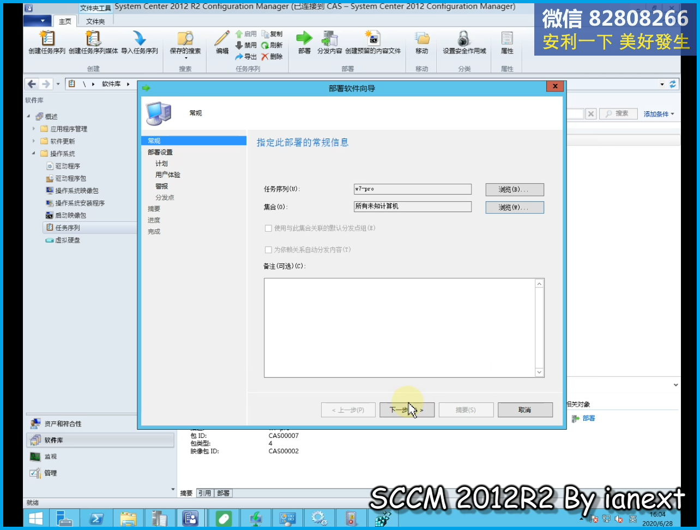Click the 设置安全作用域 lock icon

click(464, 38)
